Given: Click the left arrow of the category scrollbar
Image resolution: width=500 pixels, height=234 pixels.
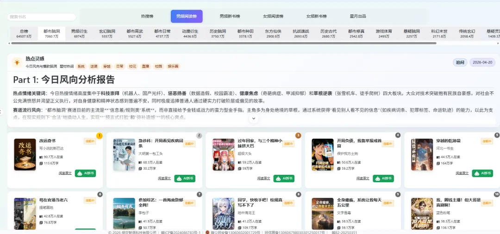Looking at the screenshot, I should tap(9, 43).
